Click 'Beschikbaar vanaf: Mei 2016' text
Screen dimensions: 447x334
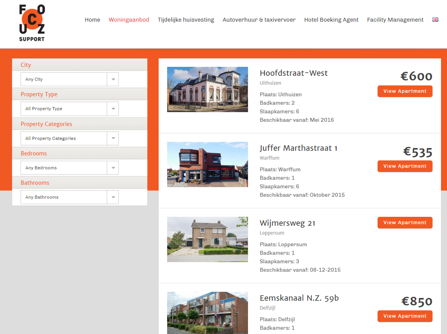click(297, 120)
